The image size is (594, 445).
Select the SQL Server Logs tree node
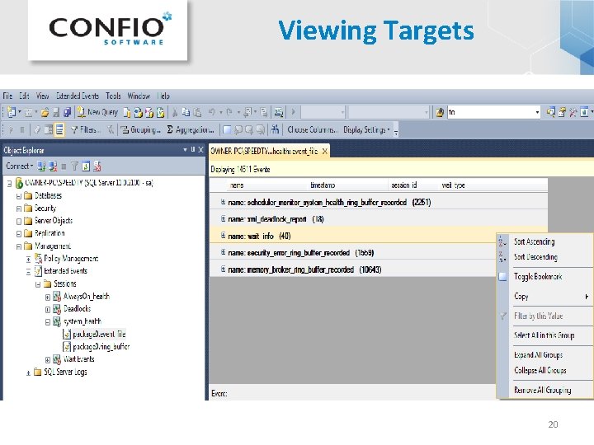click(x=65, y=372)
